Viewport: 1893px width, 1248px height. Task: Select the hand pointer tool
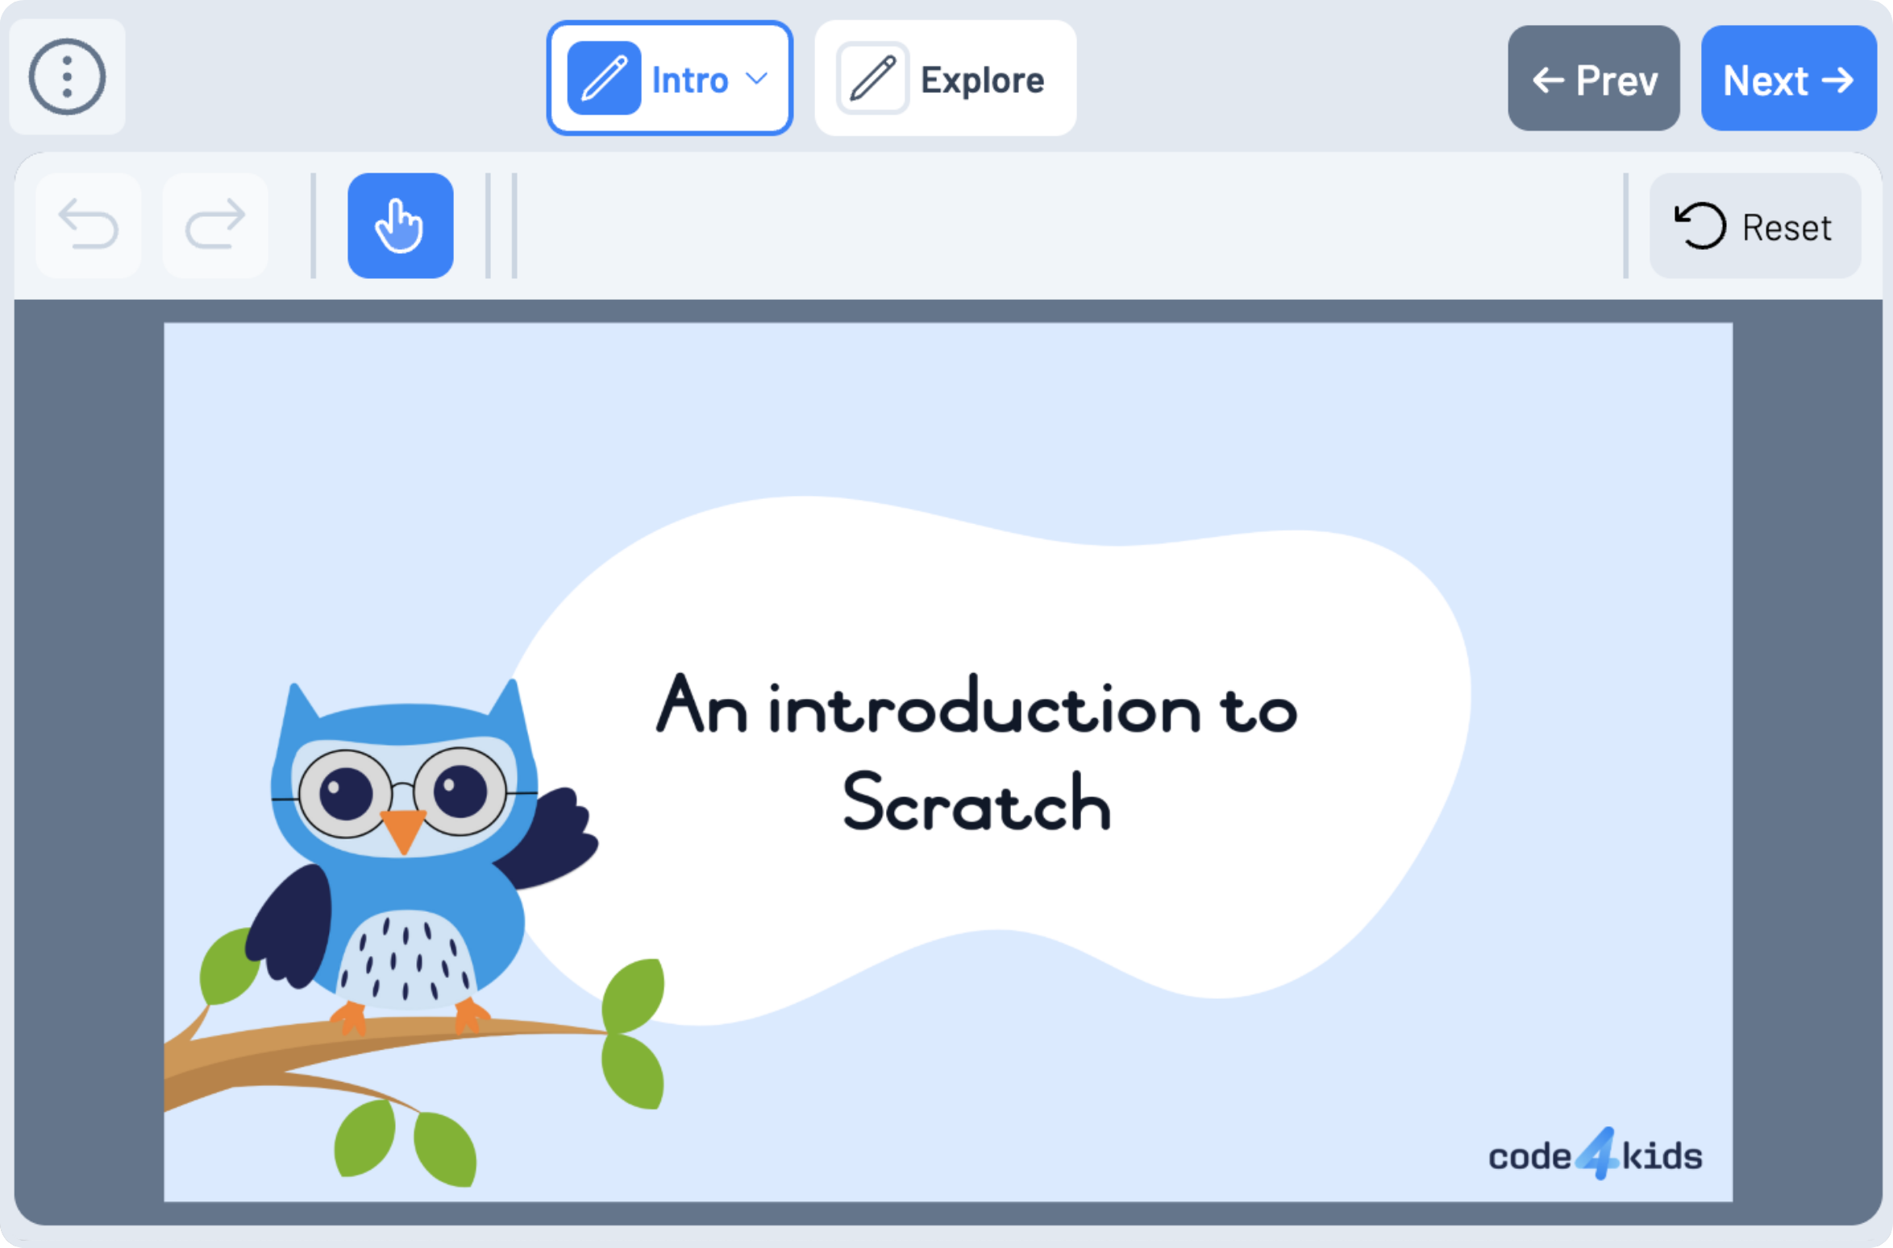click(400, 226)
